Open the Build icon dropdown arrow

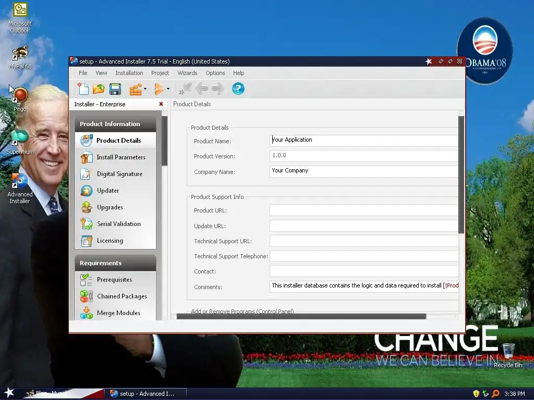pos(145,89)
